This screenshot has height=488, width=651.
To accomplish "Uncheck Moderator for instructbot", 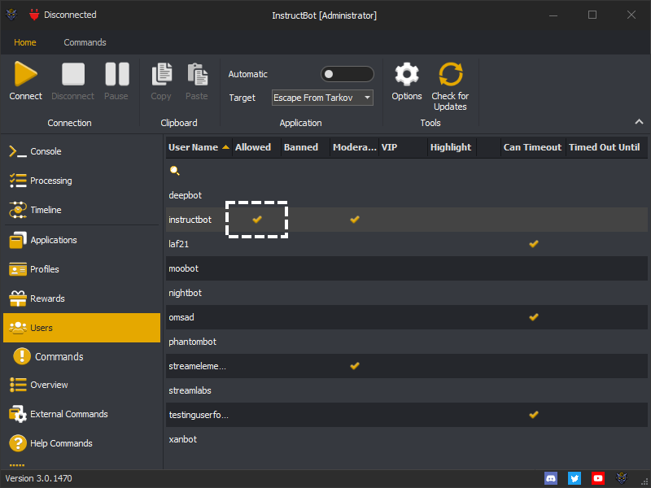I will tap(355, 220).
